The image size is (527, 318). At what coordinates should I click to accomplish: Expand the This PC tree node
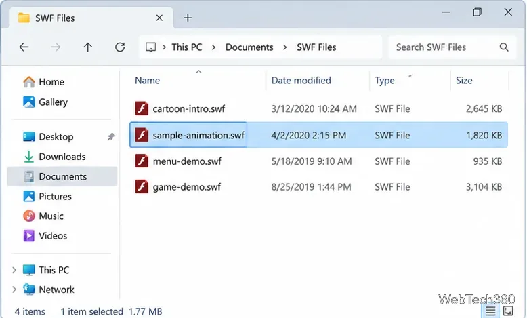click(x=14, y=270)
